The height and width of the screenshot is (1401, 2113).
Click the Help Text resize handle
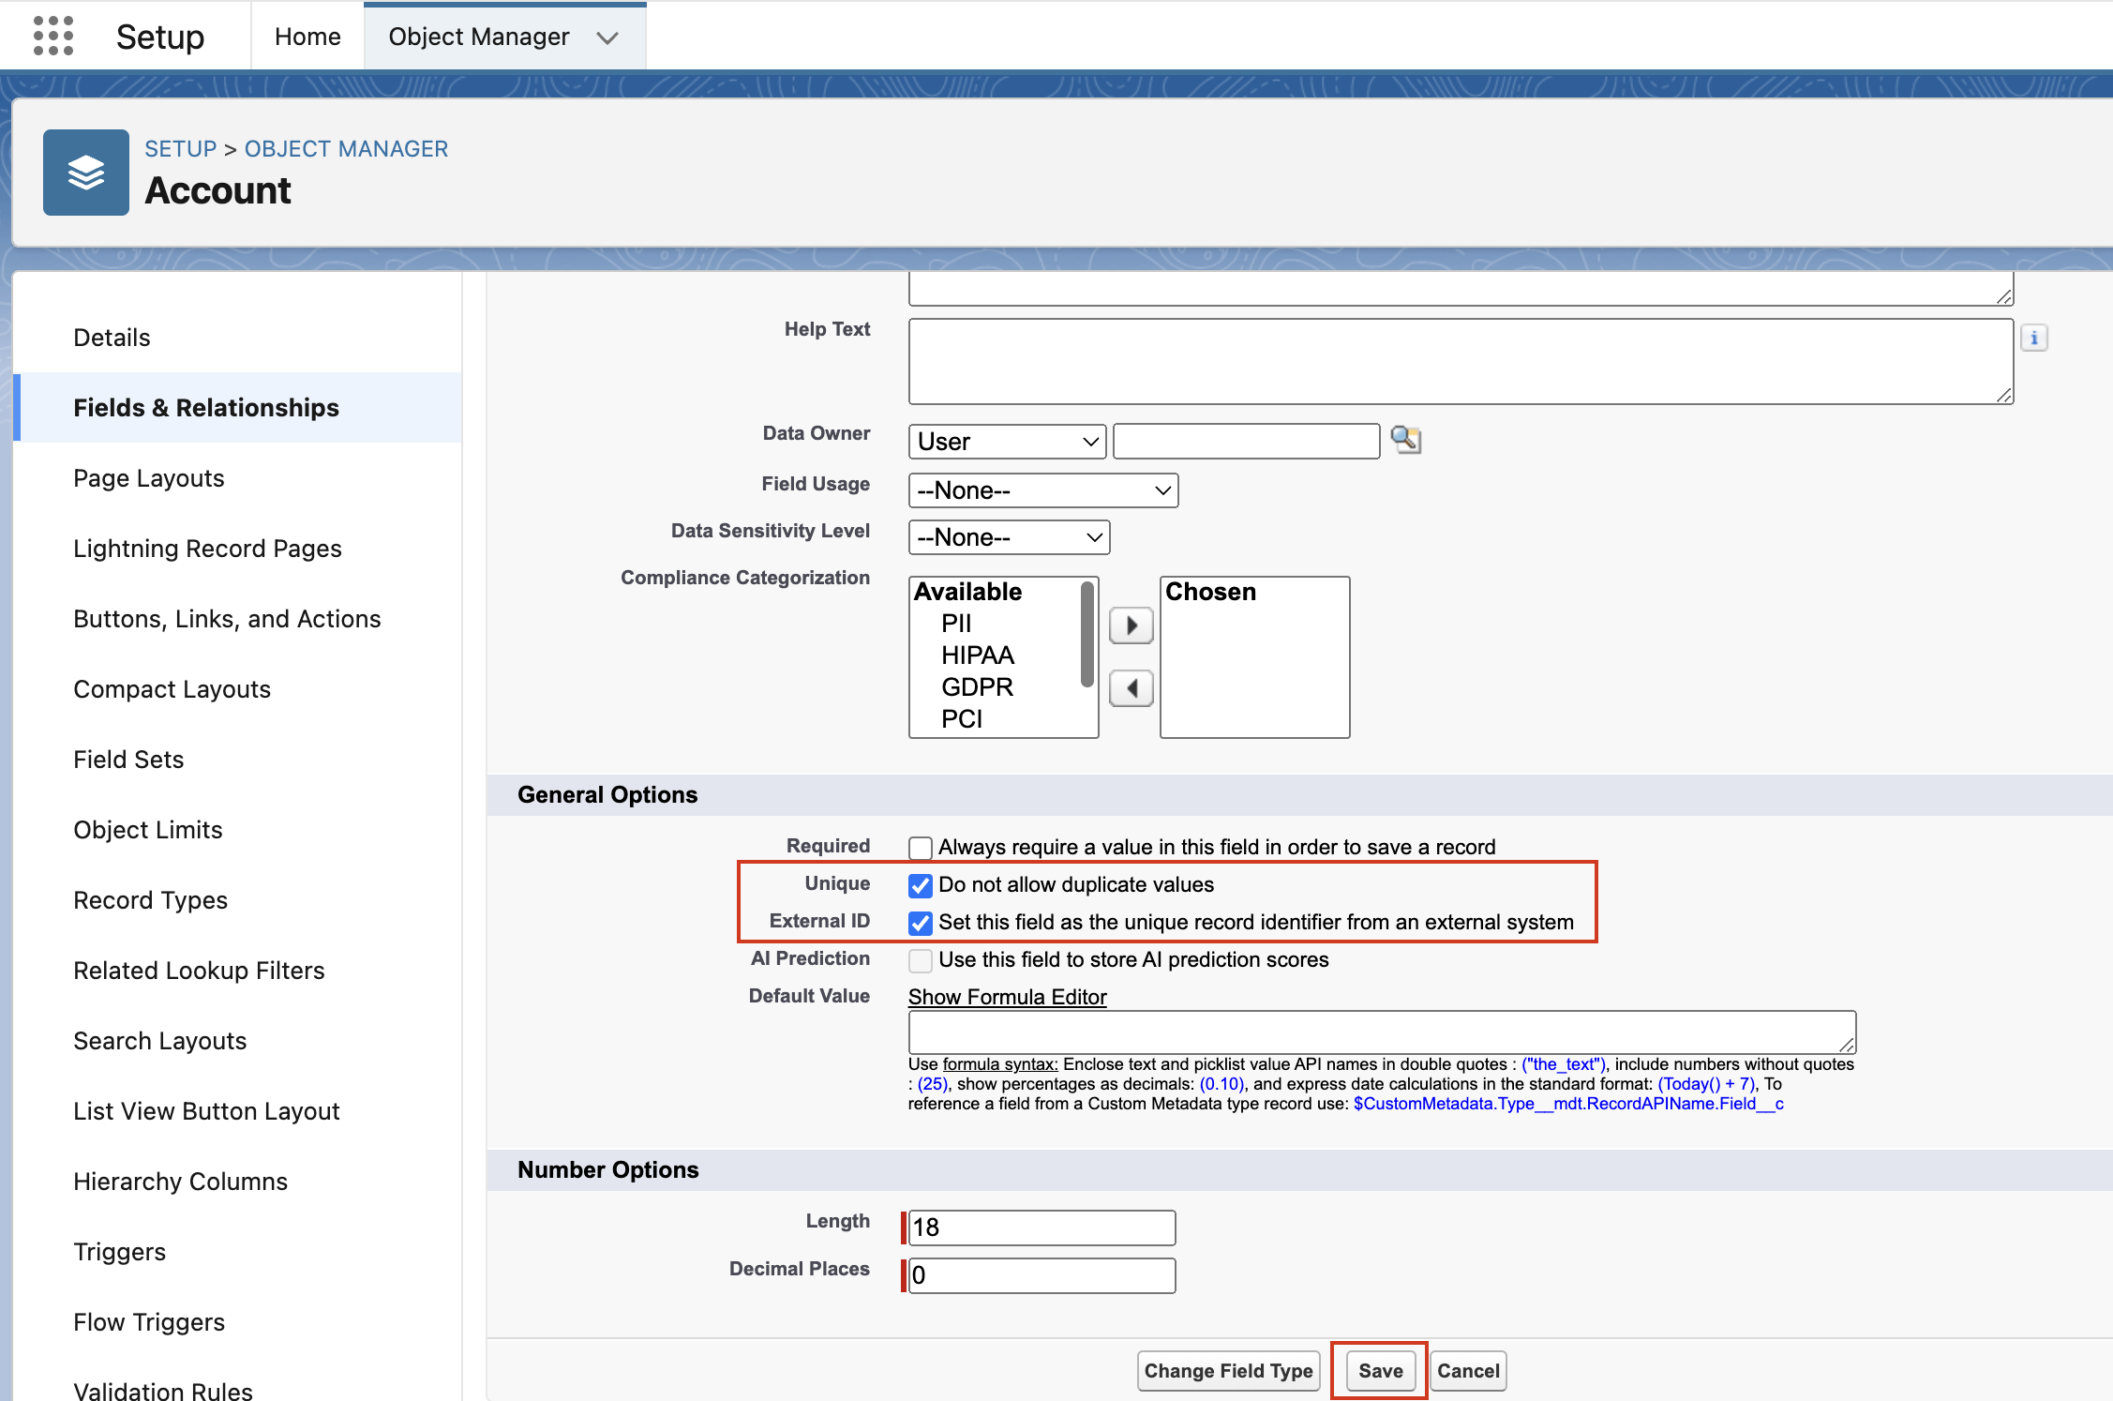[2004, 396]
